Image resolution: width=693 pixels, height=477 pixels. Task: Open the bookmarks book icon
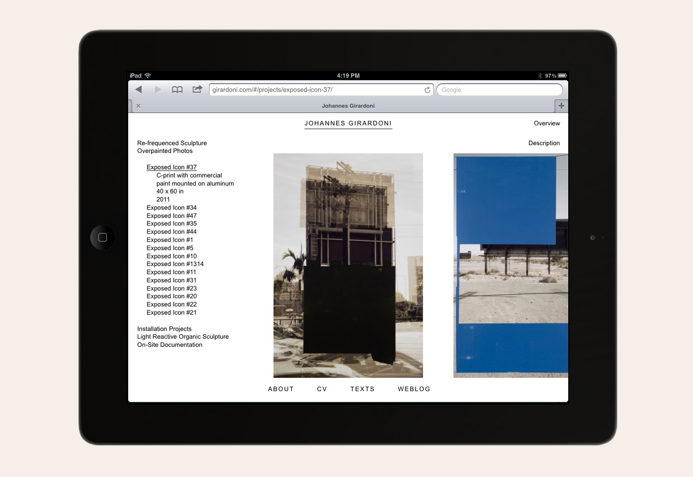click(x=177, y=90)
